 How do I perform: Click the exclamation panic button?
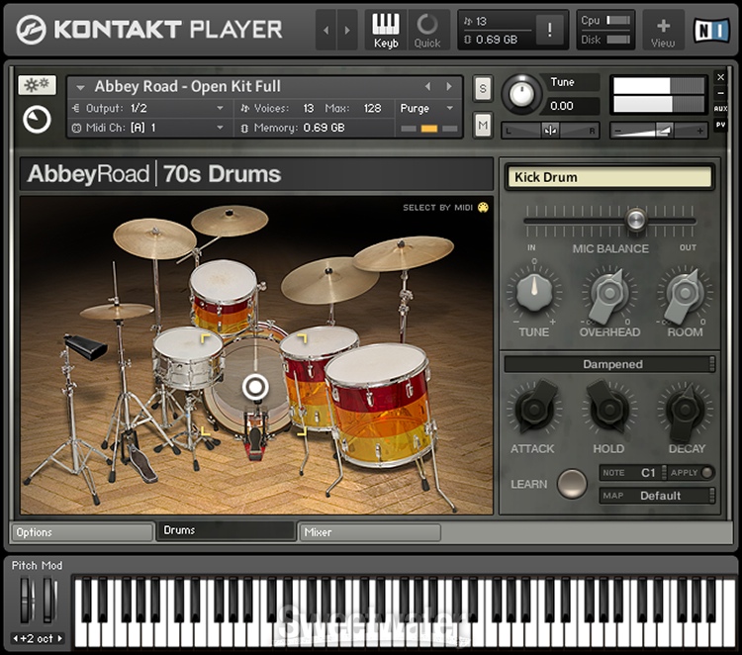point(549,31)
